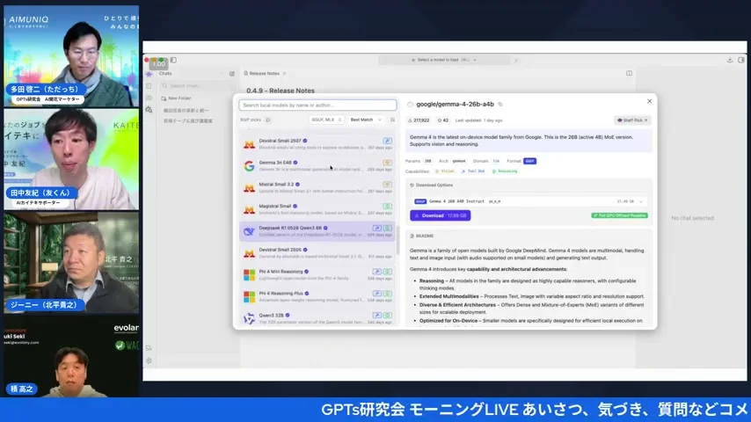Open the Best Match sort dropdown
This screenshot has width=751, height=422.
coord(366,120)
